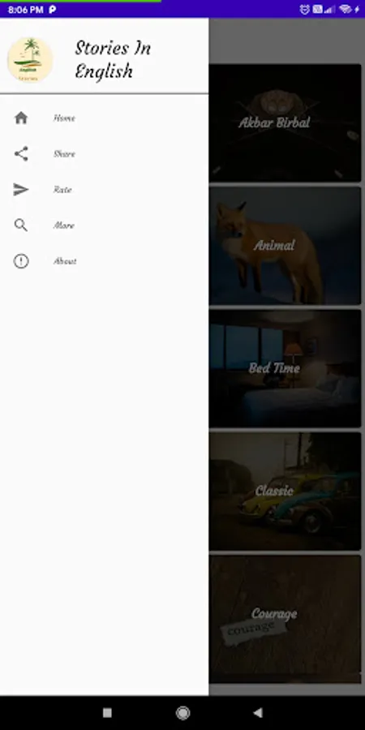Tap the More magnifier icon
This screenshot has width=365, height=730.
21,225
